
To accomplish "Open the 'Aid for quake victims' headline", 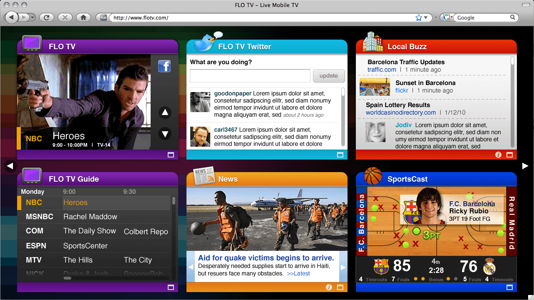I will click(266, 258).
